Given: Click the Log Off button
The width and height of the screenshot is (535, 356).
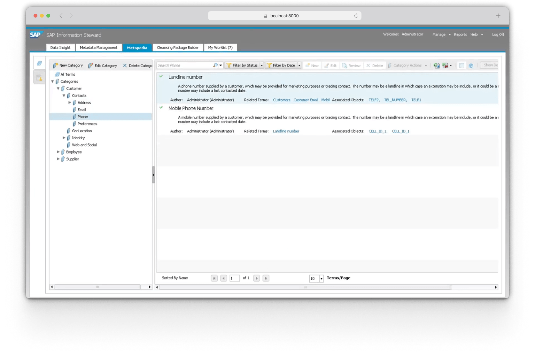Looking at the screenshot, I should tap(498, 34).
